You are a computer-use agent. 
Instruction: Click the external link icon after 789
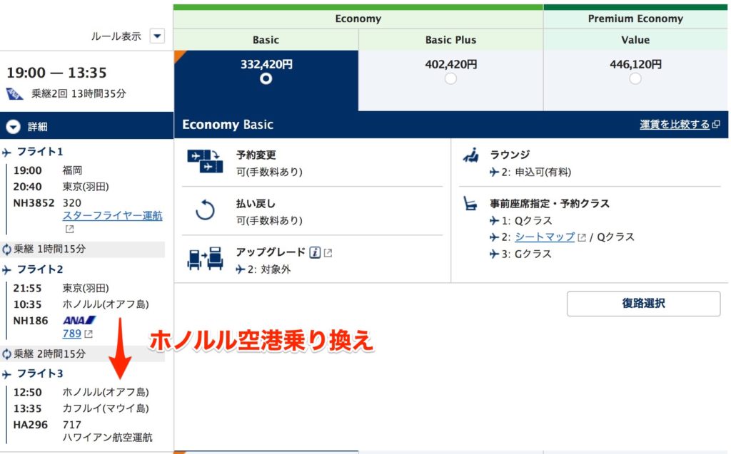click(x=89, y=334)
